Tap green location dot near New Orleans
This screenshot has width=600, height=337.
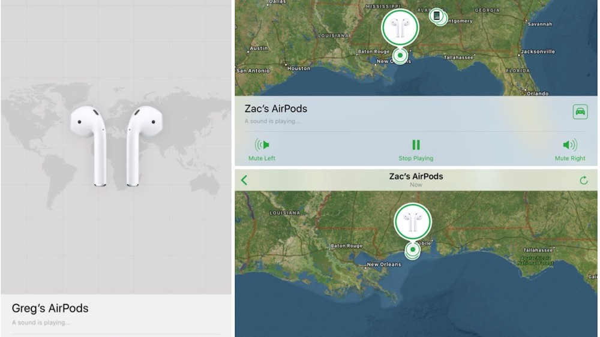point(400,55)
